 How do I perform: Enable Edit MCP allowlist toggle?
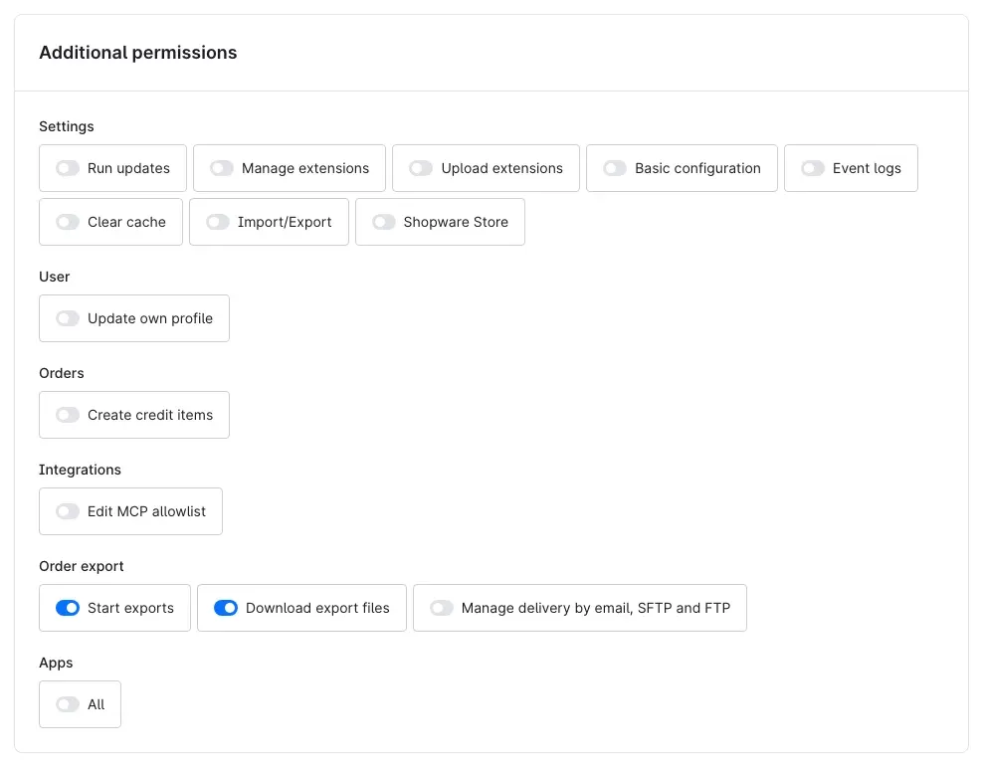click(68, 511)
